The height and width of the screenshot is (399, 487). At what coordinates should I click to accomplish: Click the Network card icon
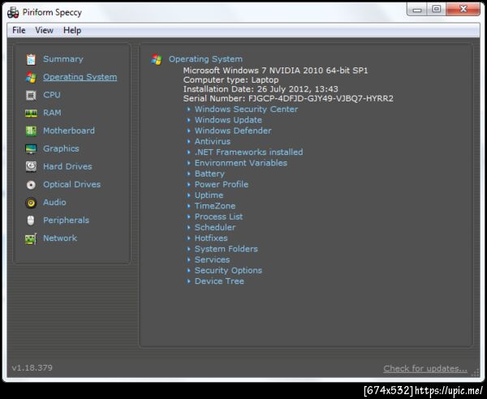coord(31,238)
